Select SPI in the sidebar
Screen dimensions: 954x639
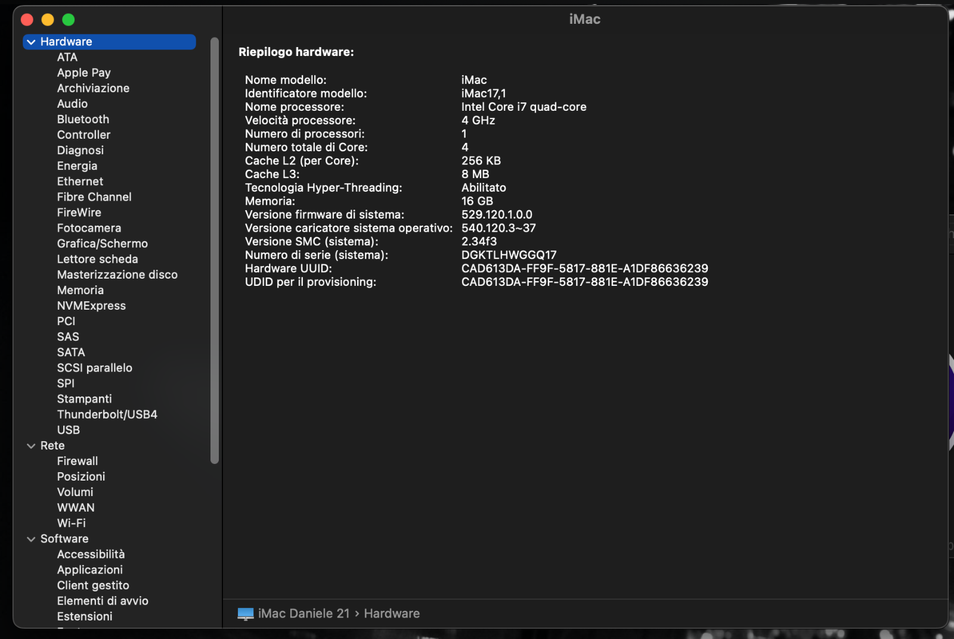click(66, 384)
